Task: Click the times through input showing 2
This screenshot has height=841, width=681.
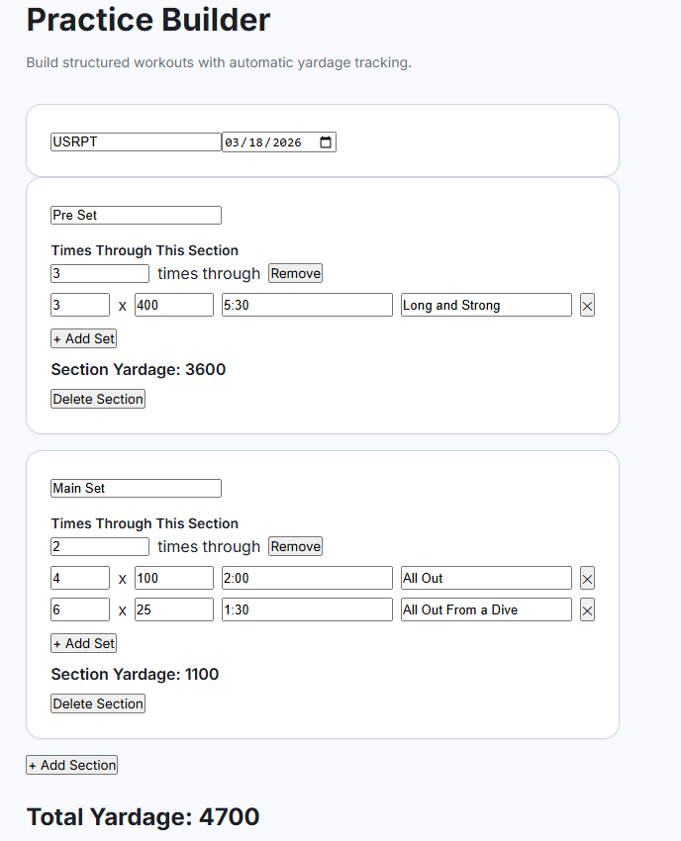Action: click(99, 545)
